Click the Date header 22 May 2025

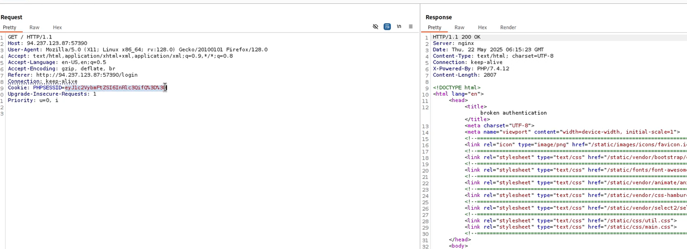488,49
